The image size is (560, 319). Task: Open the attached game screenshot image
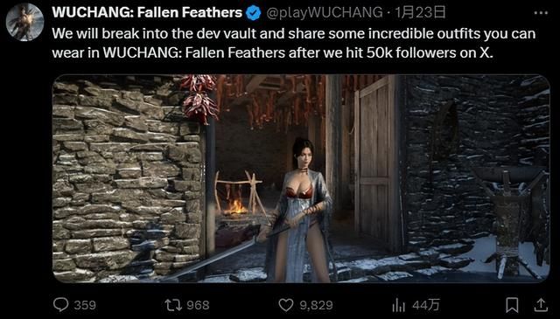coord(301,178)
